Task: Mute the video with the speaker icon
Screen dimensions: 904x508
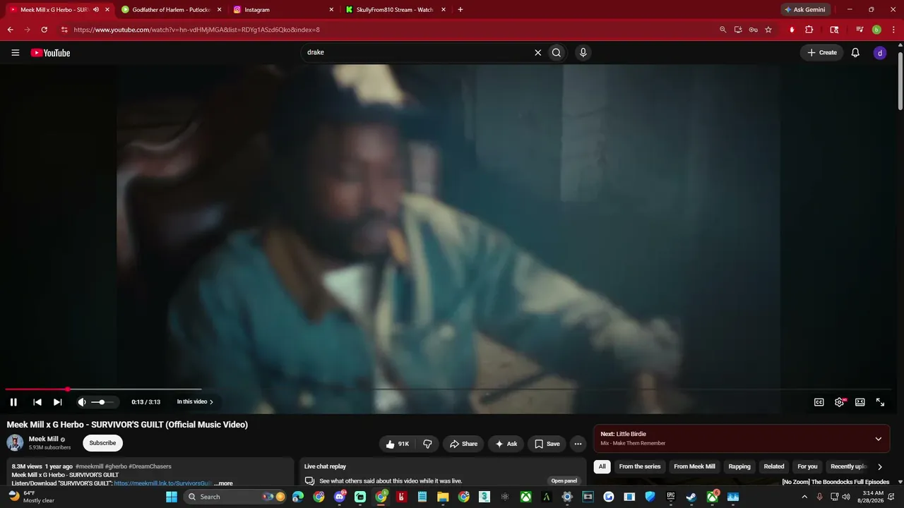Action: pyautogui.click(x=82, y=402)
